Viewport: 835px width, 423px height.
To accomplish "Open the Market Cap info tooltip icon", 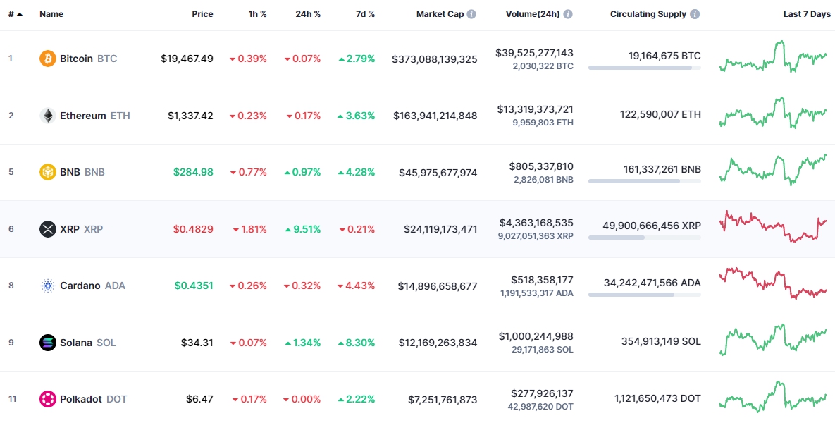I will (x=471, y=14).
